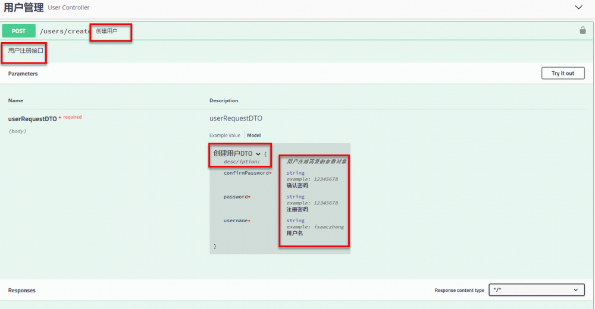Click the userRequestDTO description text
Viewport: 595px width, 309px height.
coord(236,118)
